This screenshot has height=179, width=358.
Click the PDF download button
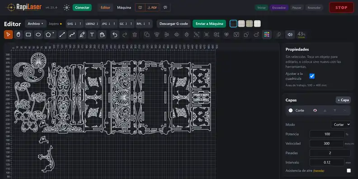tap(152, 8)
